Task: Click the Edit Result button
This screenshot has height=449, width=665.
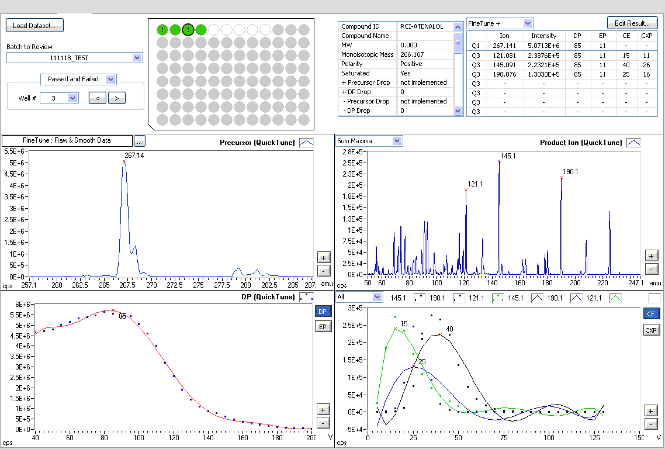Action: point(632,23)
